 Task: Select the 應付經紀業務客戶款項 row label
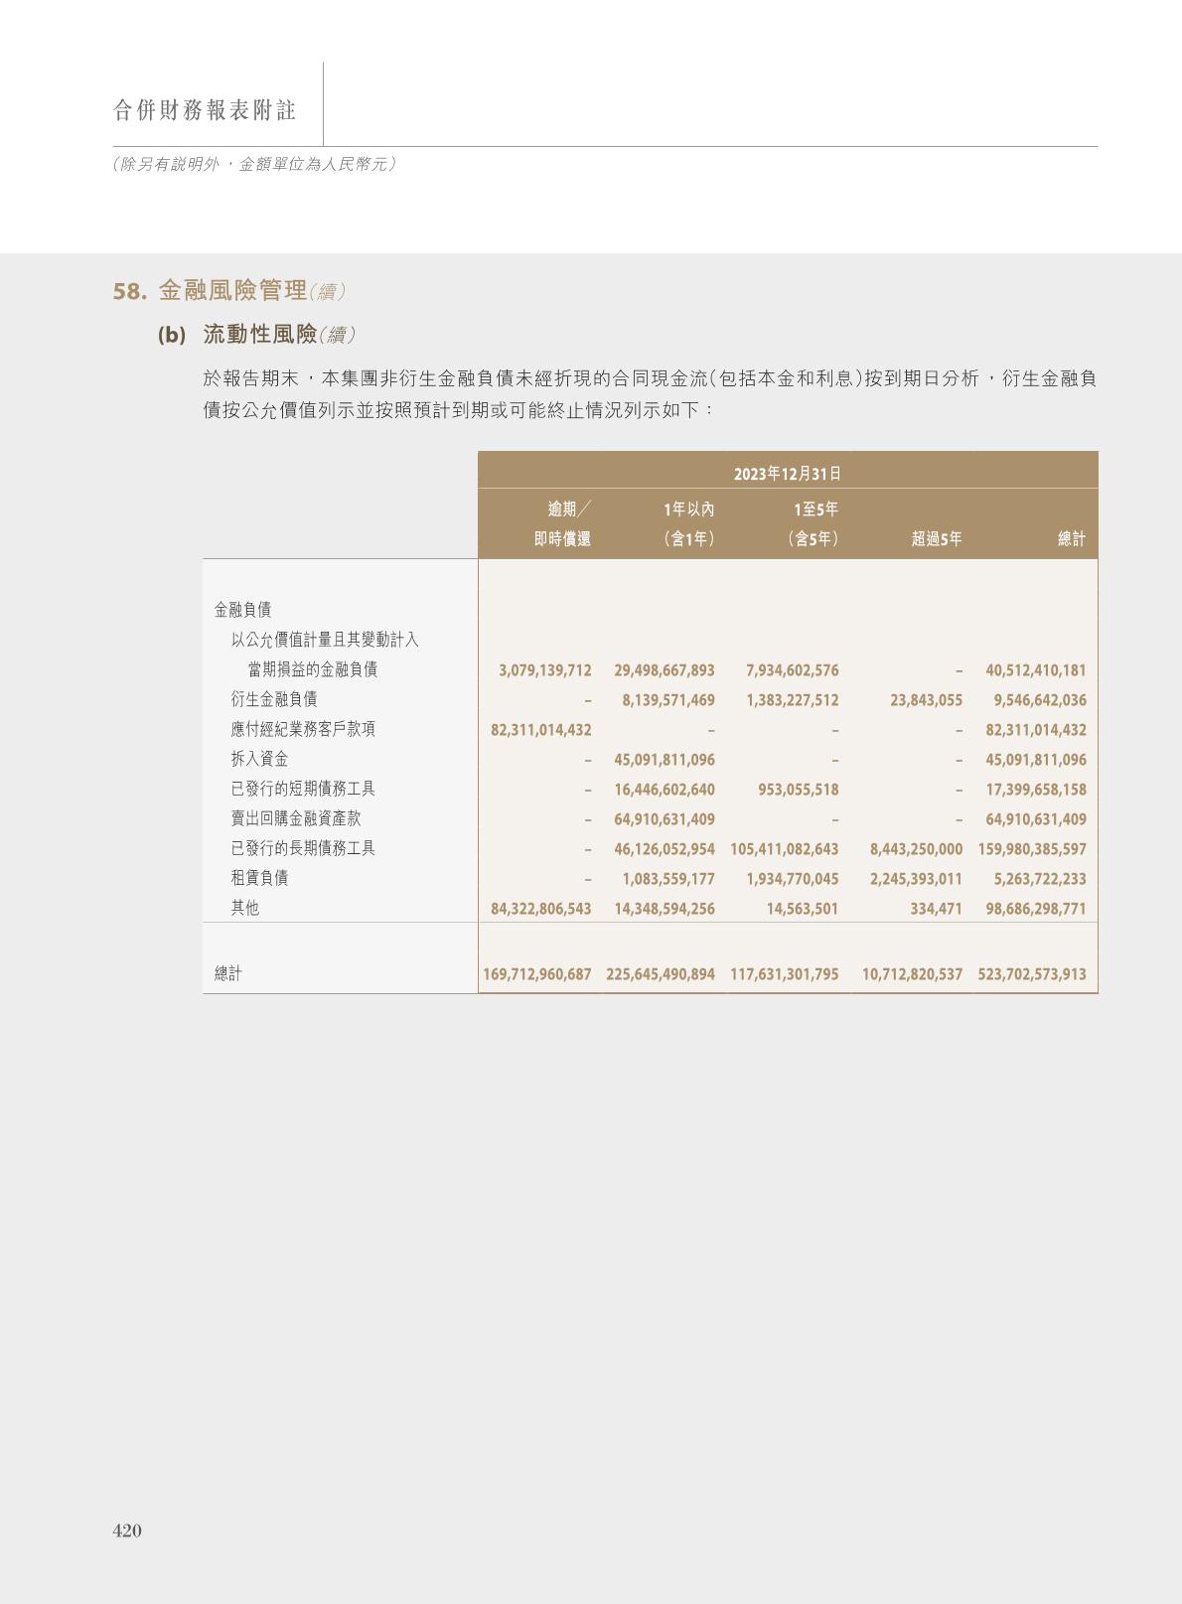coord(303,729)
